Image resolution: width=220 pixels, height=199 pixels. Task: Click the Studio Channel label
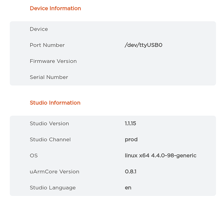tap(50, 140)
